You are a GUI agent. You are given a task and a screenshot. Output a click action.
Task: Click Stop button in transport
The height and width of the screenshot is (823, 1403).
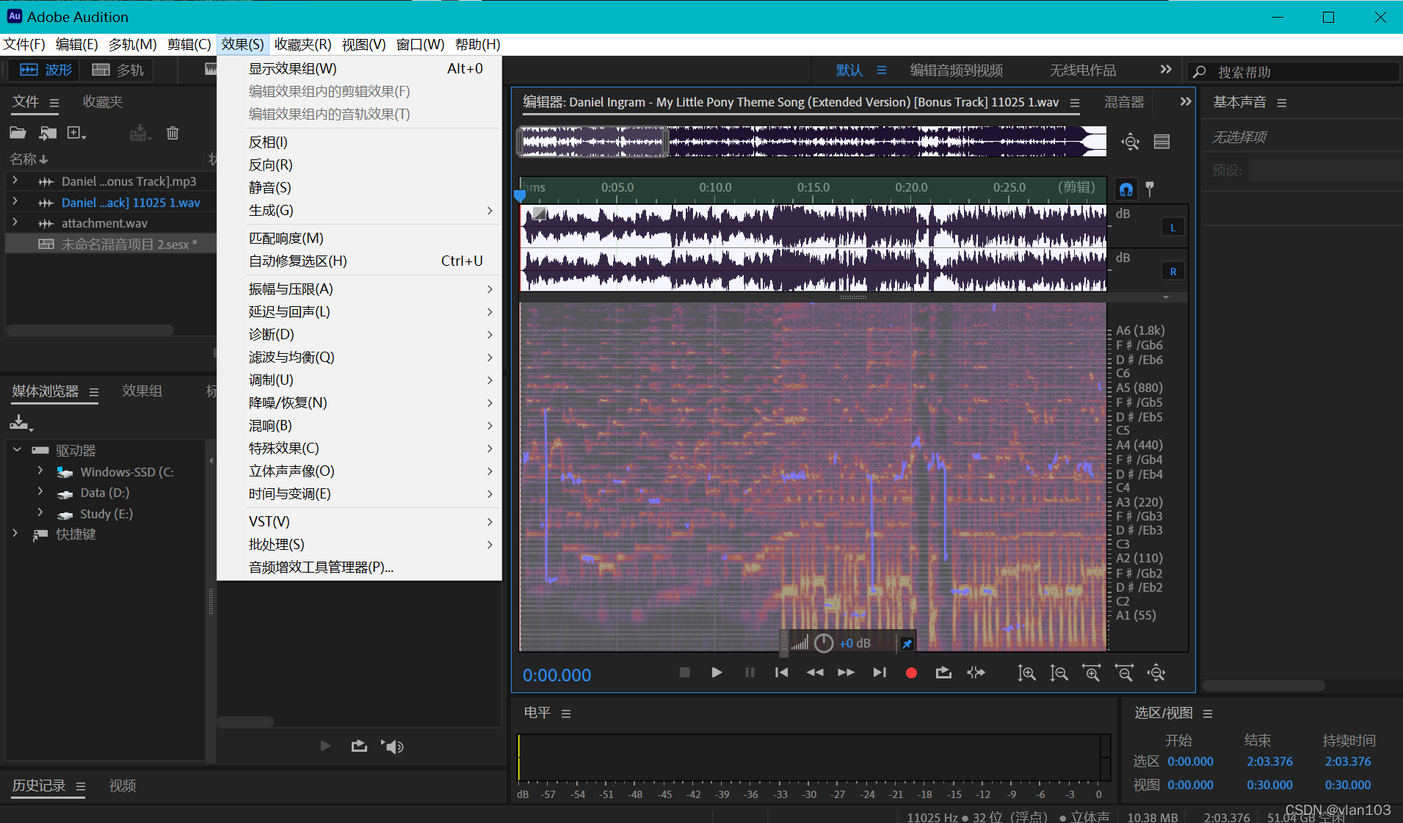(684, 672)
